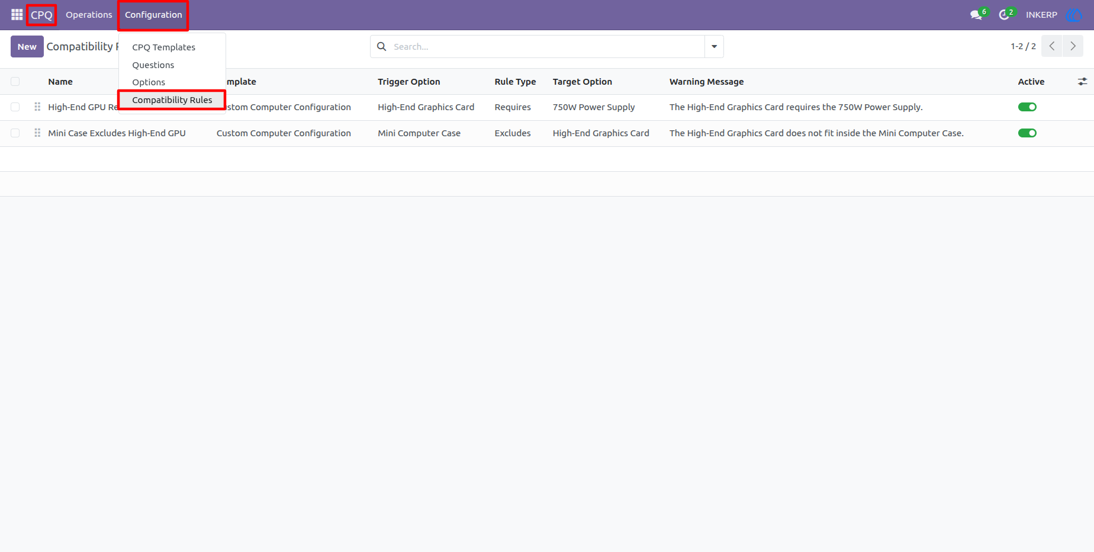
Task: Click the Excludes rule type cell
Action: point(513,133)
